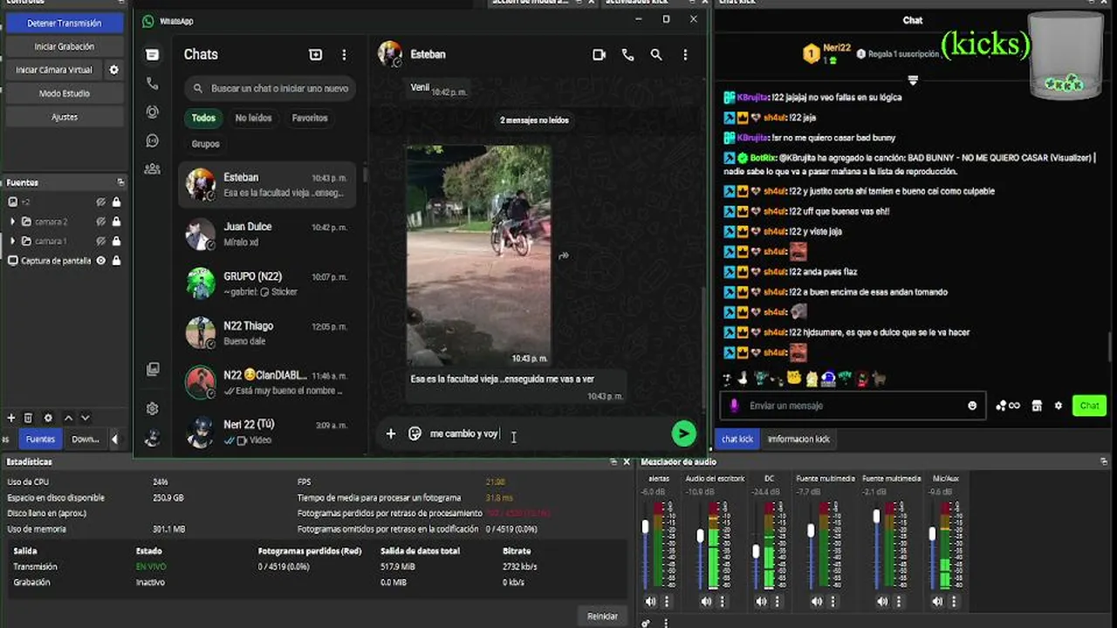1117x628 pixels.
Task: Click Reiniciar in statistics panel
Action: [602, 616]
